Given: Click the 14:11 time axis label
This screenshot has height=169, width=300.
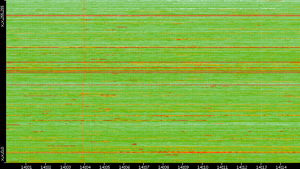Looking at the screenshot, I should coord(222,167).
